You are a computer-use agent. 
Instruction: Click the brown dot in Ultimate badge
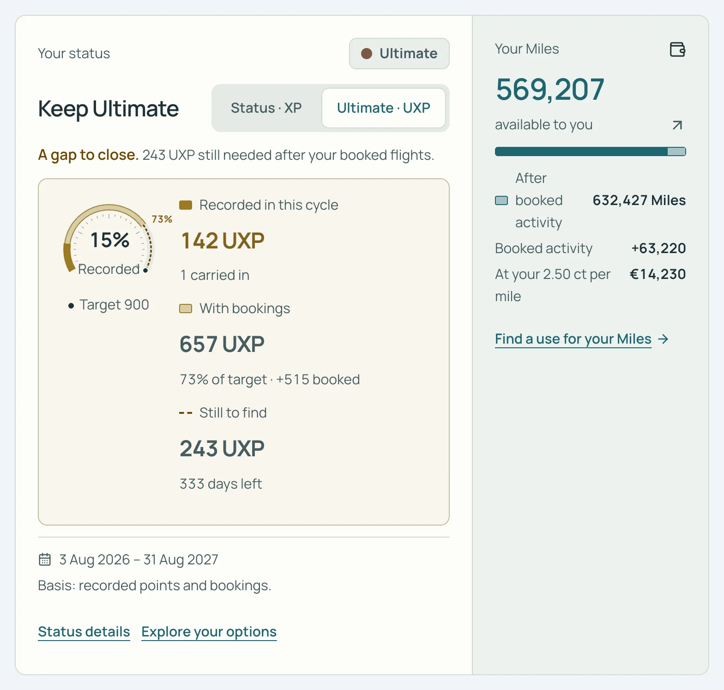coord(367,54)
